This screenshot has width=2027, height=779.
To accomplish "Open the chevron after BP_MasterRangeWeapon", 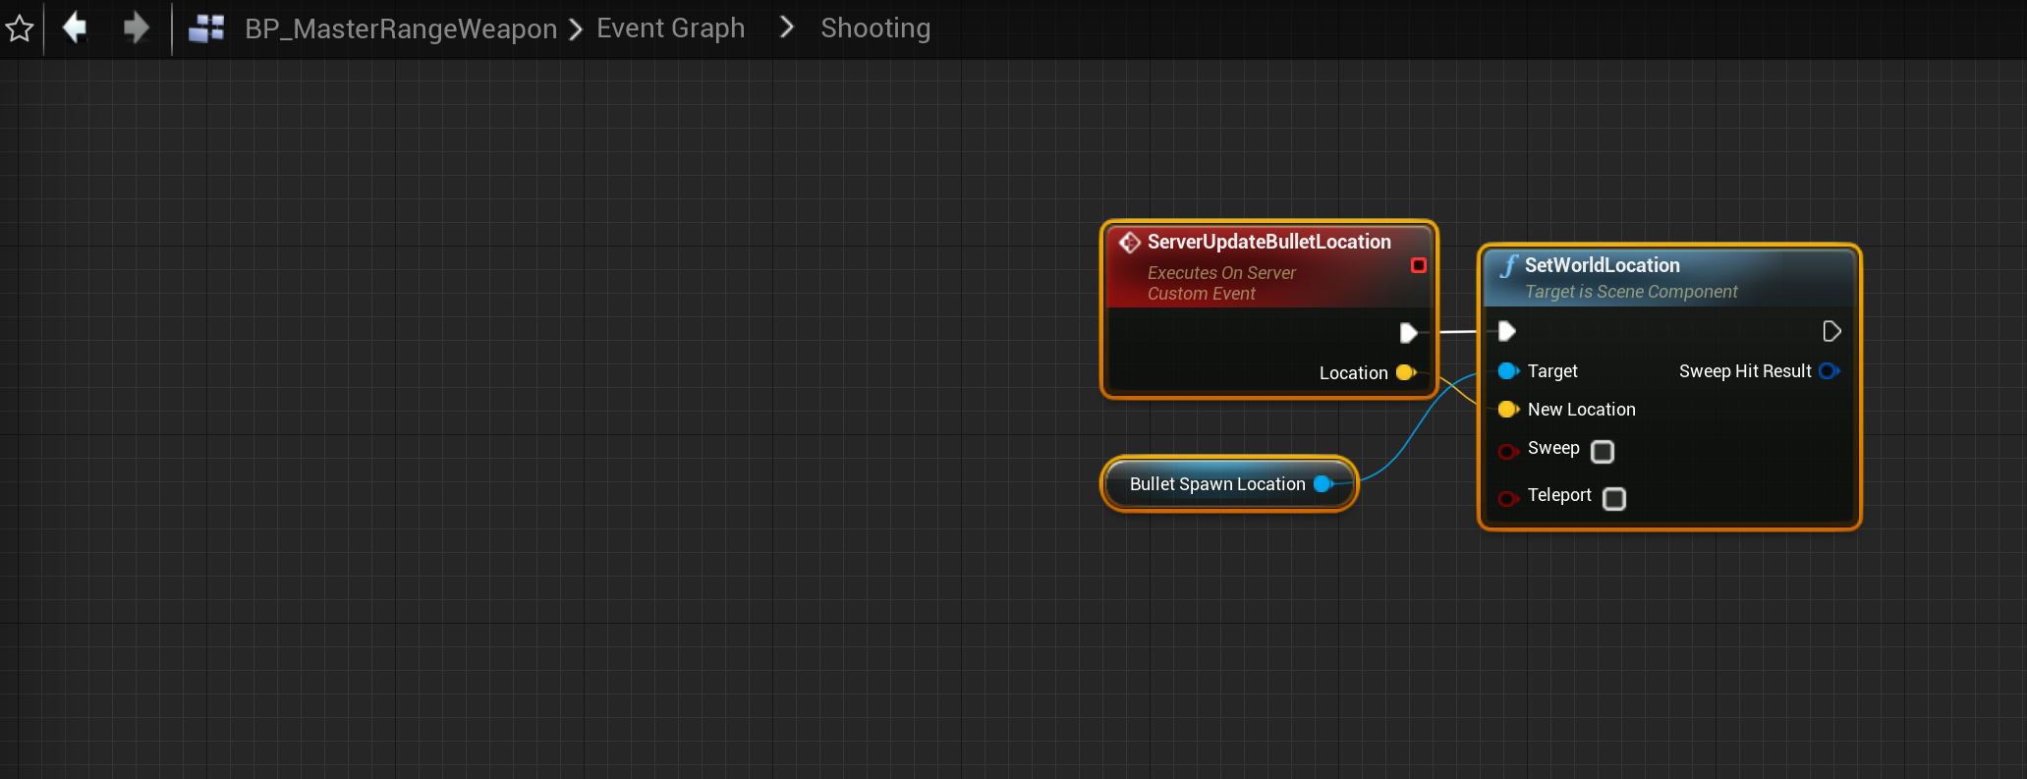I will tap(576, 29).
